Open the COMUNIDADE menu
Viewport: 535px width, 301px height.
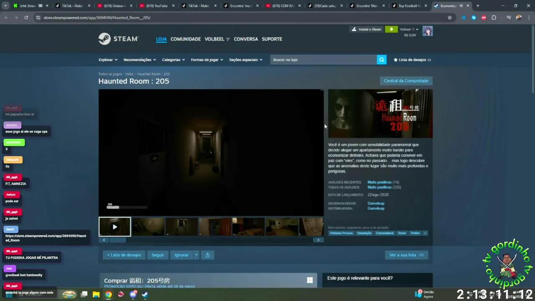(x=186, y=39)
